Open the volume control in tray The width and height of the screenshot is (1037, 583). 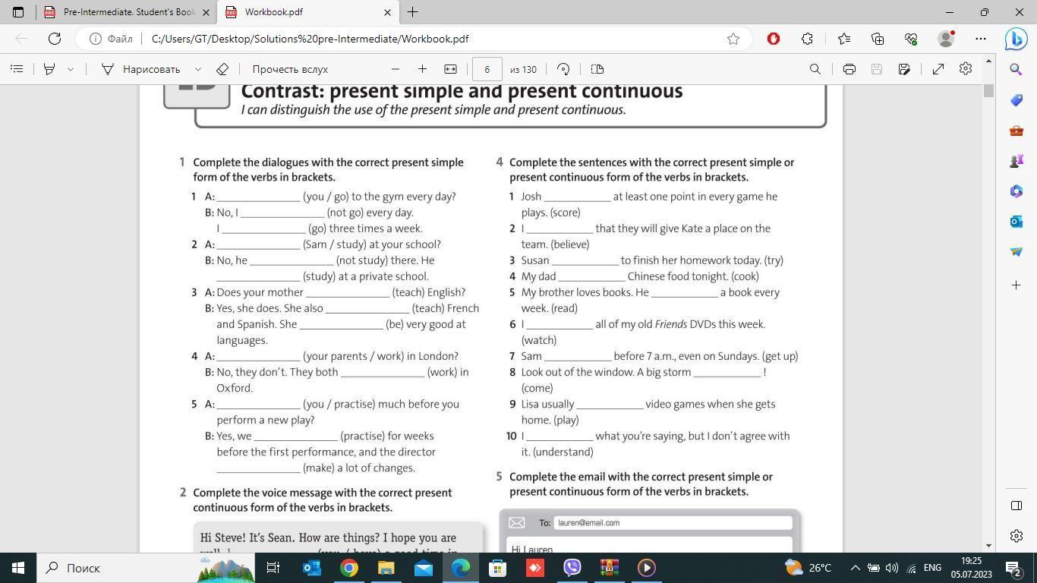click(892, 568)
